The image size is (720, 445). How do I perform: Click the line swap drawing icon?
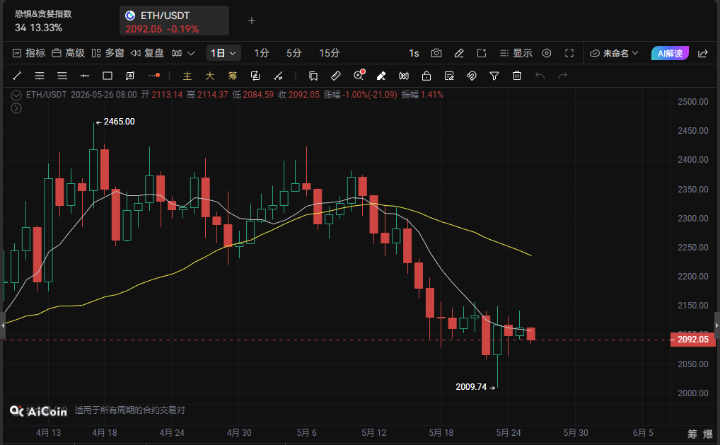pos(278,76)
